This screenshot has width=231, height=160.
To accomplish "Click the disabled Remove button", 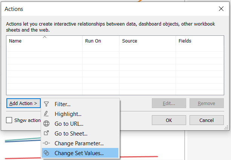I will click(207, 103).
